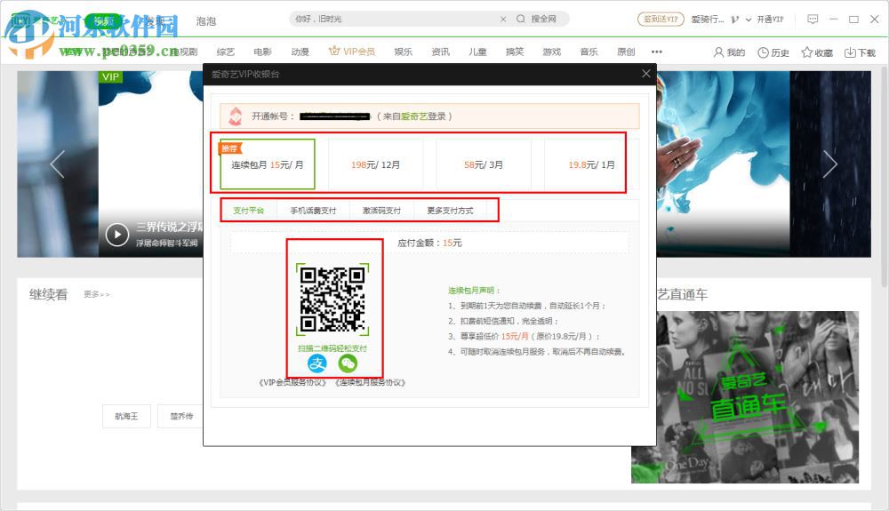Open 电影 category
This screenshot has height=511, width=889.
[x=262, y=52]
